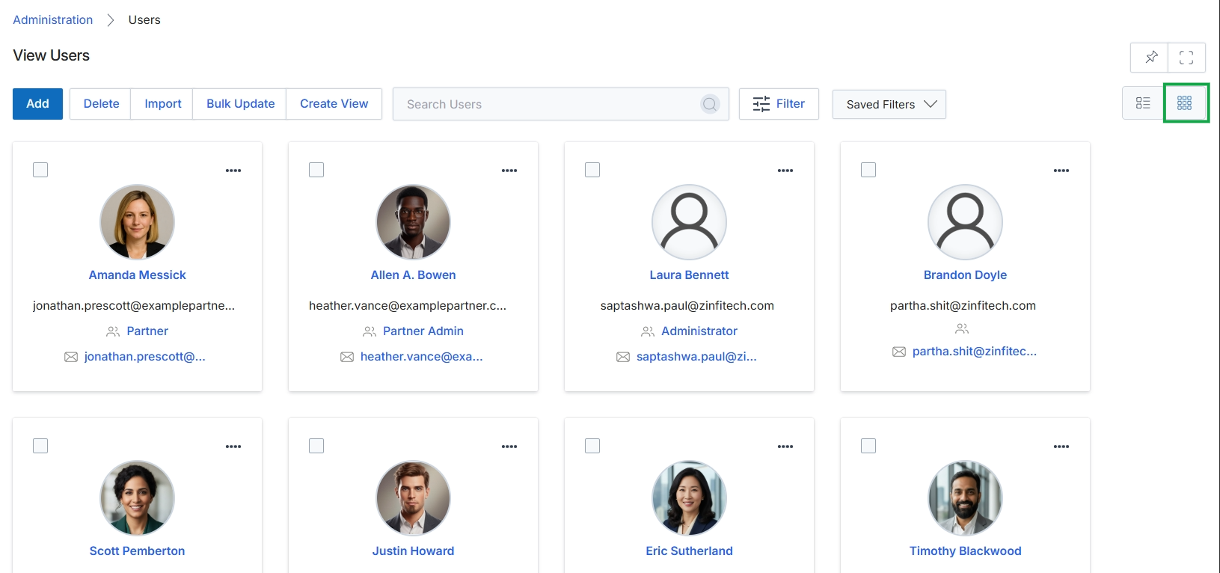Image resolution: width=1220 pixels, height=573 pixels.
Task: Open more options for Eric Sutherland
Action: tap(785, 447)
